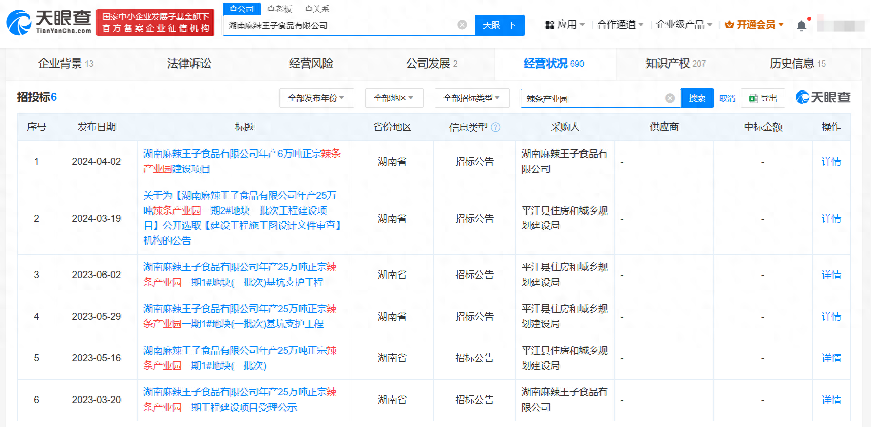Screen dimensions: 871x427
Task: Open the 企业背景 tab
Action: [66, 64]
